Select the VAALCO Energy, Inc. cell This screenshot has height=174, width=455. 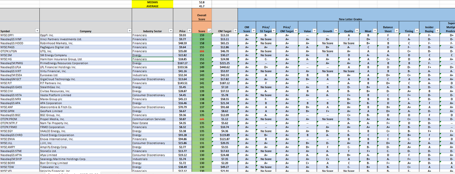click(85, 131)
